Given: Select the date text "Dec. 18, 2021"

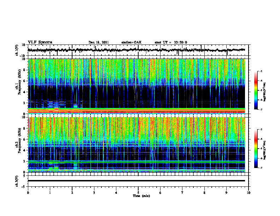Looking at the screenshot, I should tap(99, 42).
